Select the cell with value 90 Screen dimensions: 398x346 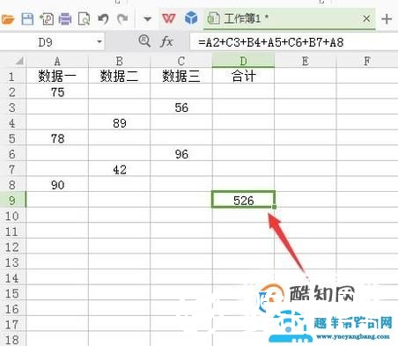click(x=57, y=185)
